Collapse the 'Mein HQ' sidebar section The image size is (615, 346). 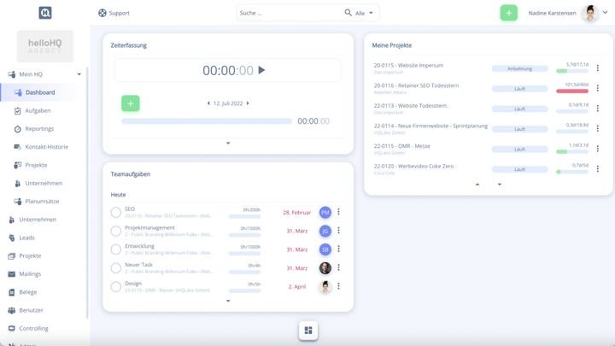79,74
